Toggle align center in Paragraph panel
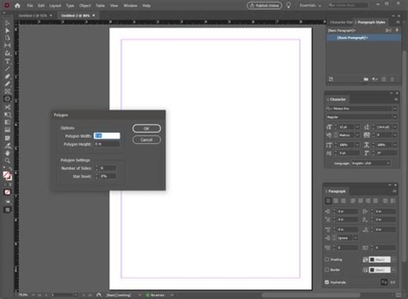Image resolution: width=408 pixels, height=299 pixels. 336,201
